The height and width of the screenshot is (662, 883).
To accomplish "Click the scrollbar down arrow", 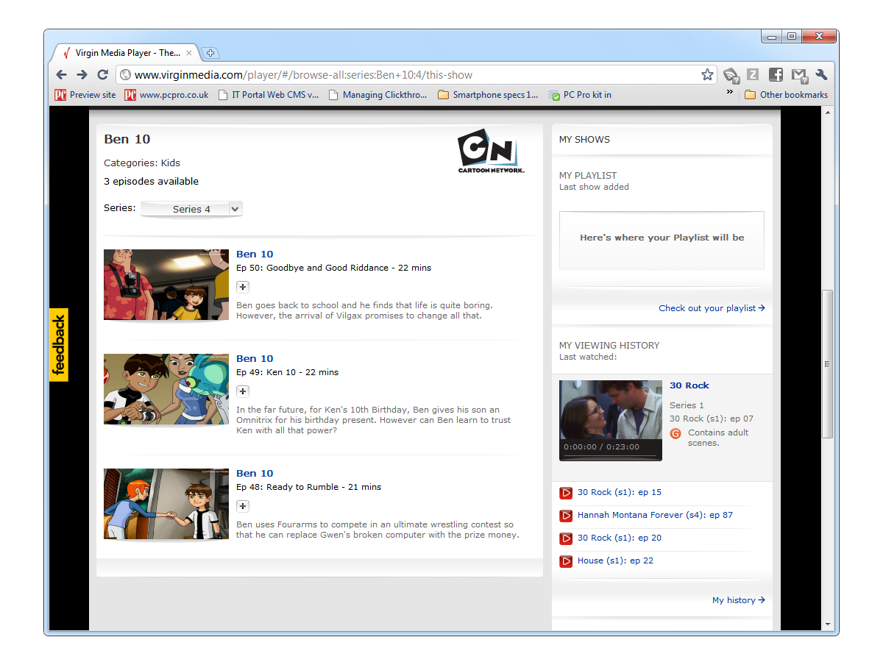I will click(828, 624).
